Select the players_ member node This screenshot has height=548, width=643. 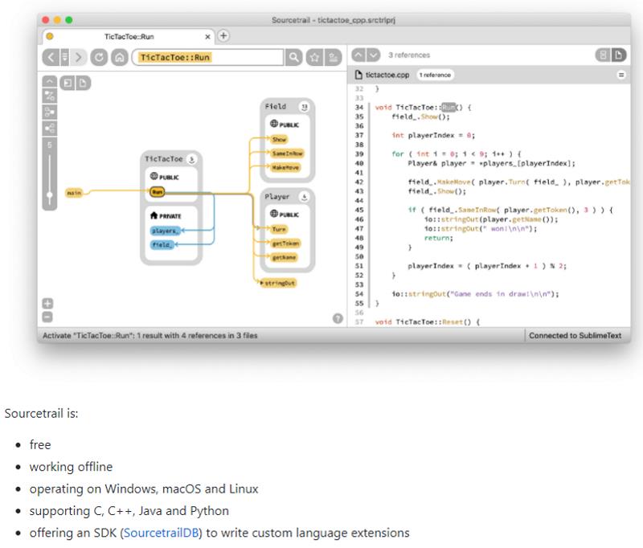point(165,231)
